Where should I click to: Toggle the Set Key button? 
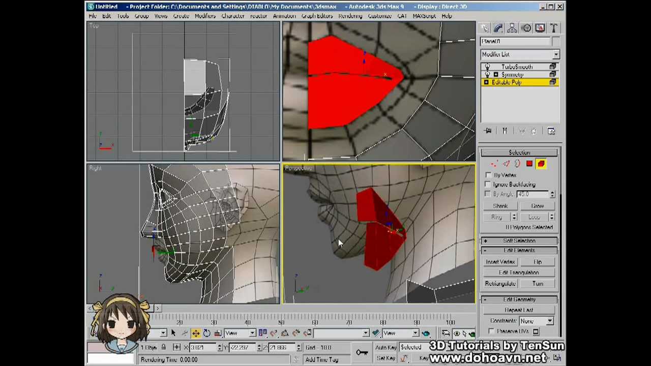(386, 358)
